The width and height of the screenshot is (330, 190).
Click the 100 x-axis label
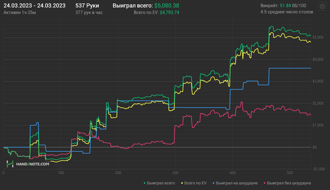61,173
